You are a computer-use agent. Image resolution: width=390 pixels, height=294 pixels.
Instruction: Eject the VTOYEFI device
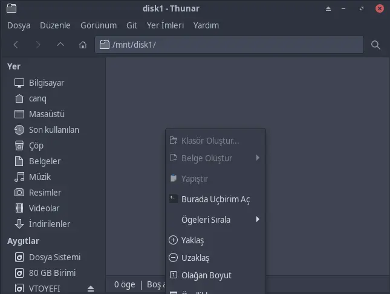[x=91, y=289]
